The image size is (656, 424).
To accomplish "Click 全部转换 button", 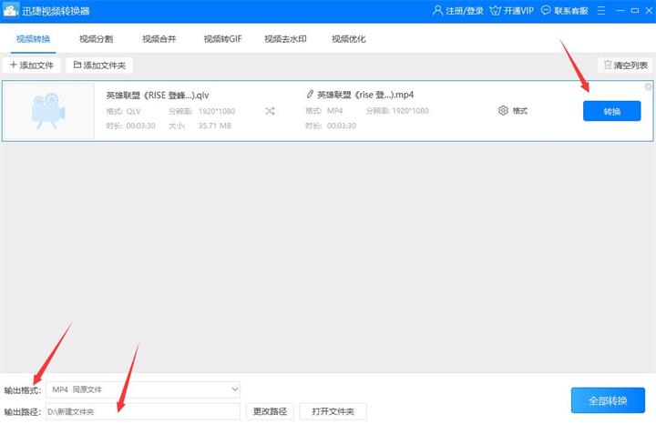I will 608,400.
